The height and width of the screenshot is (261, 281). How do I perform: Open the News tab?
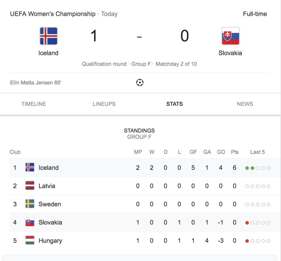pos(245,104)
